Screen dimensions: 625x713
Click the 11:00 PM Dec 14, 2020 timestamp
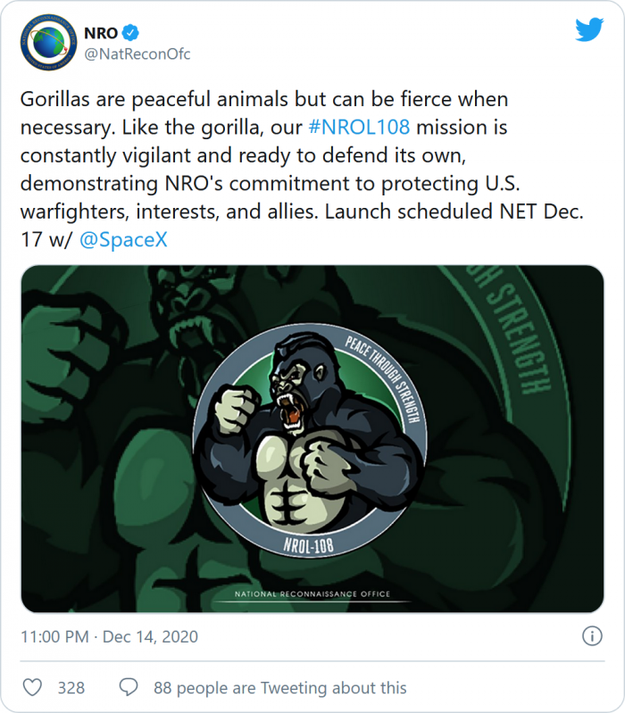(110, 637)
